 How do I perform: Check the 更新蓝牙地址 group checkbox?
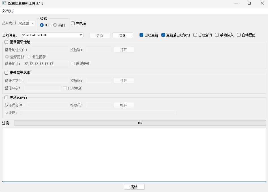7,42
